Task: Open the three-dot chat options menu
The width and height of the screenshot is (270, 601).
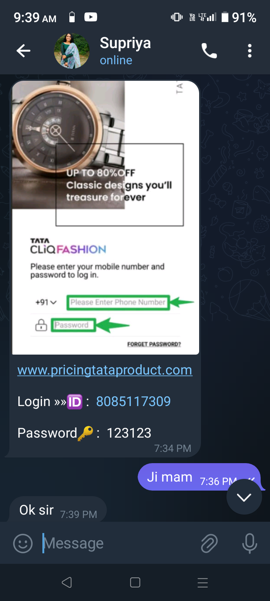Action: (x=250, y=51)
